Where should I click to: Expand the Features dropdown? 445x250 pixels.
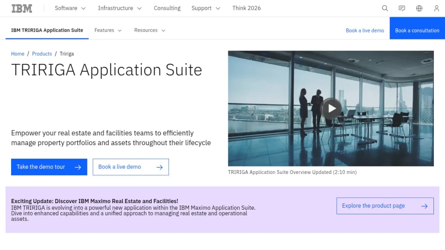click(x=108, y=30)
